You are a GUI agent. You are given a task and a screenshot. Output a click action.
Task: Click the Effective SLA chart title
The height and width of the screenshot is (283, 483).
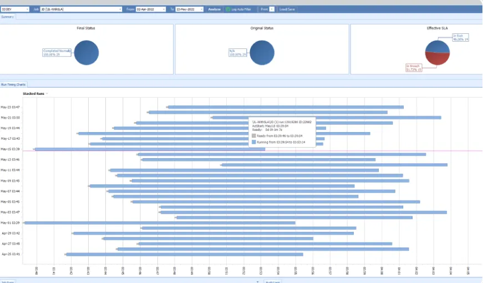point(437,28)
